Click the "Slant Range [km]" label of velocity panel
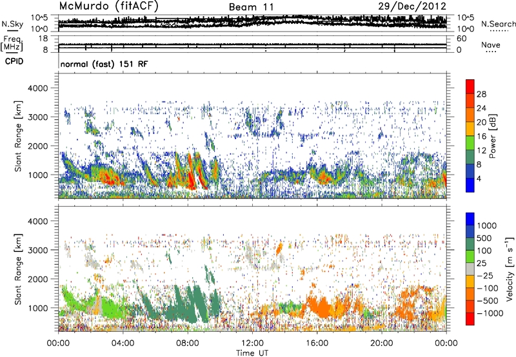Viewport: 516px width, 357px height. point(18,269)
